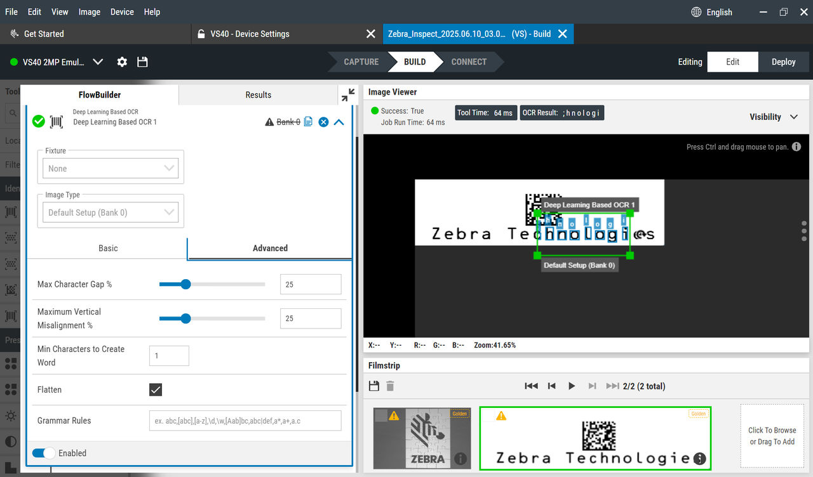The height and width of the screenshot is (477, 813).
Task: Step to the next filmstrip image
Action: click(x=592, y=386)
